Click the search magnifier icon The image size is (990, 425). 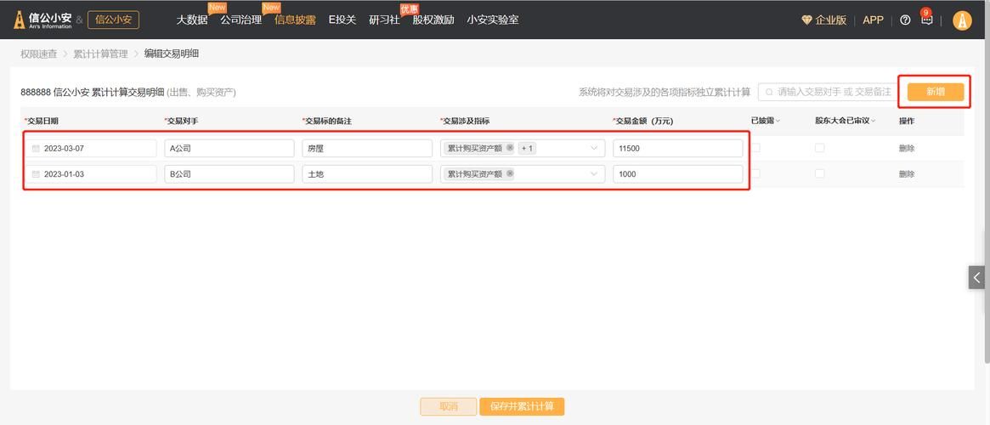pyautogui.click(x=769, y=92)
